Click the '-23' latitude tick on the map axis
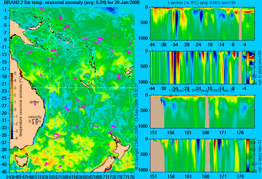This screenshot has width=262, height=179. pyautogui.click(x=4, y=91)
